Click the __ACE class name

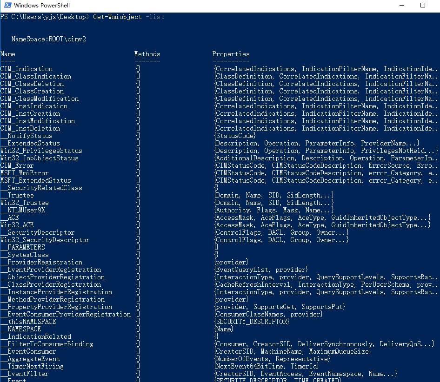point(10,217)
